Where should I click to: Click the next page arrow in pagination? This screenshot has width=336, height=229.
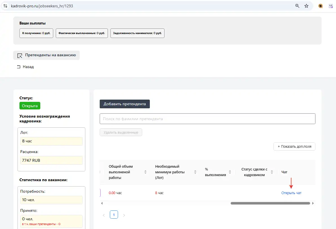coord(124,215)
